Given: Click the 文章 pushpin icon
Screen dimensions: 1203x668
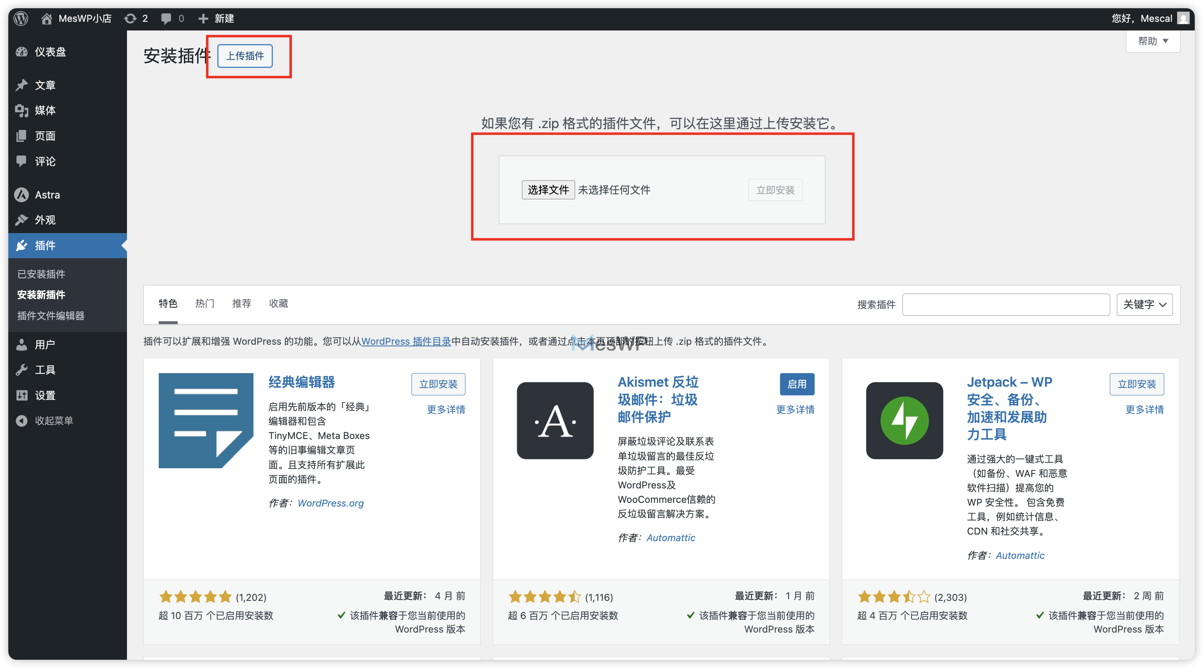Looking at the screenshot, I should (21, 85).
